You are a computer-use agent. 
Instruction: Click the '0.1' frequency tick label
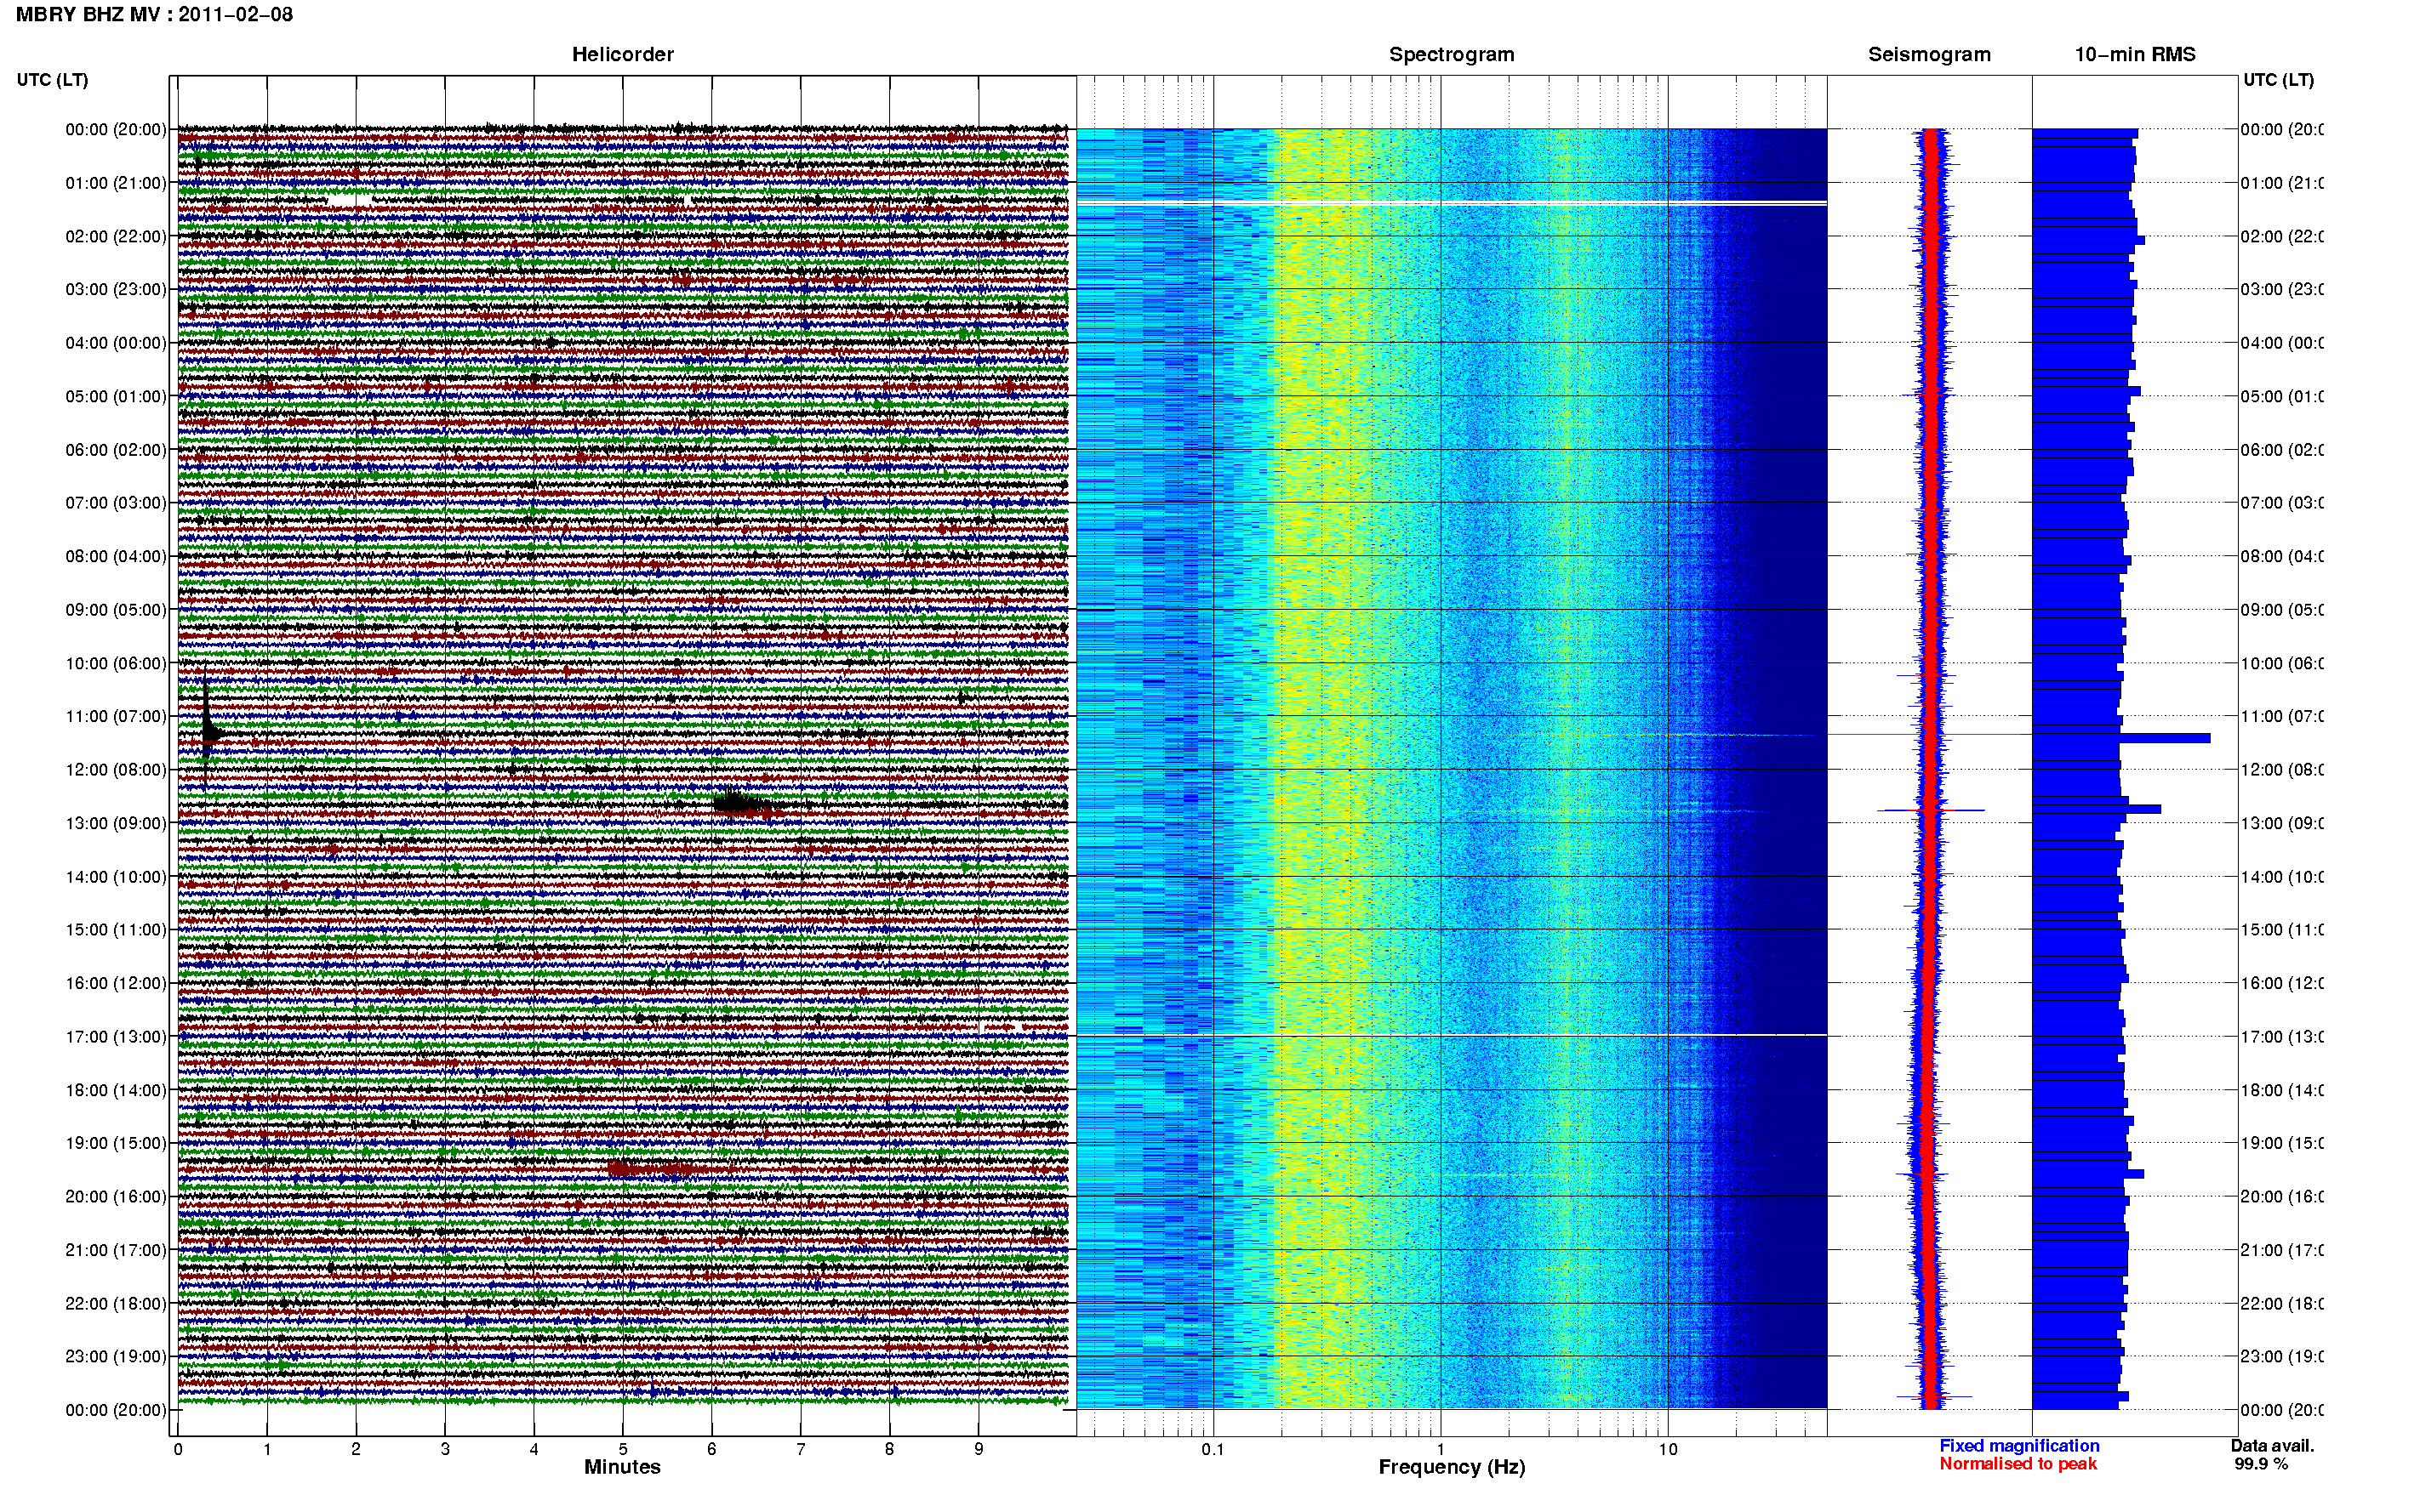point(1213,1449)
